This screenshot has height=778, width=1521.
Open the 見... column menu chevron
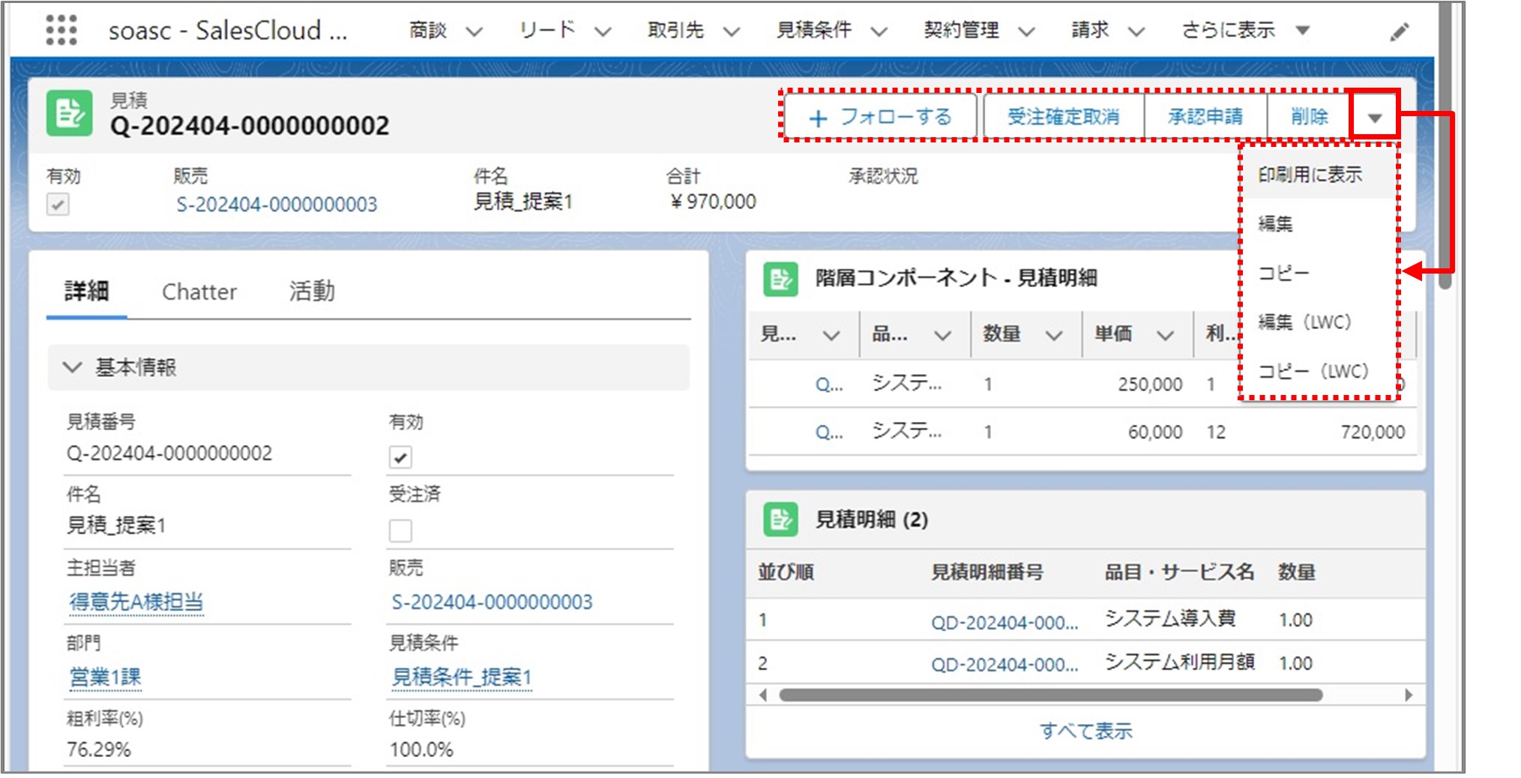(831, 335)
